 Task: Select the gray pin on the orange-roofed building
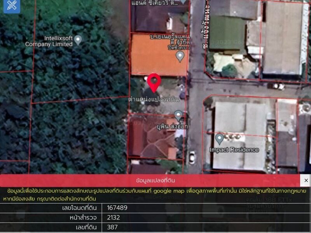tap(180, 57)
